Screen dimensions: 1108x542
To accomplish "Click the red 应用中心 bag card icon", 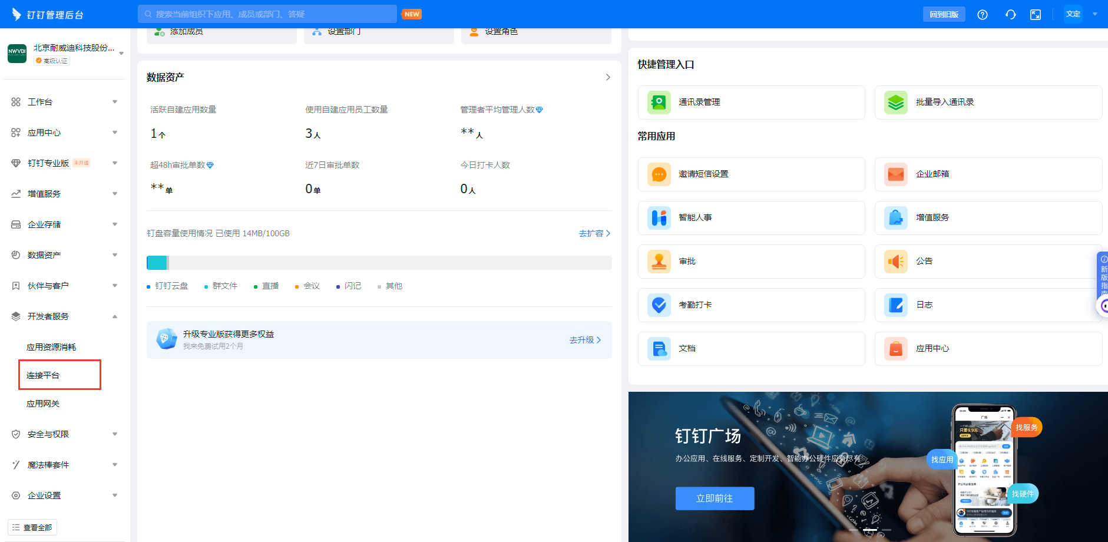I will click(x=896, y=349).
